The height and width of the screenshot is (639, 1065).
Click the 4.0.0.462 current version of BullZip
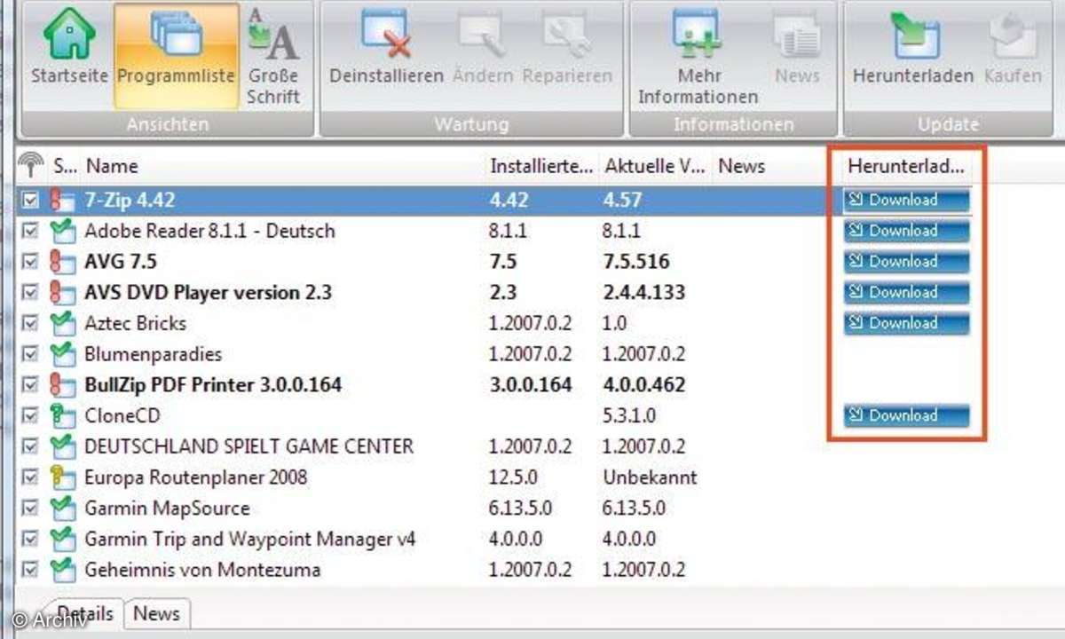643,385
